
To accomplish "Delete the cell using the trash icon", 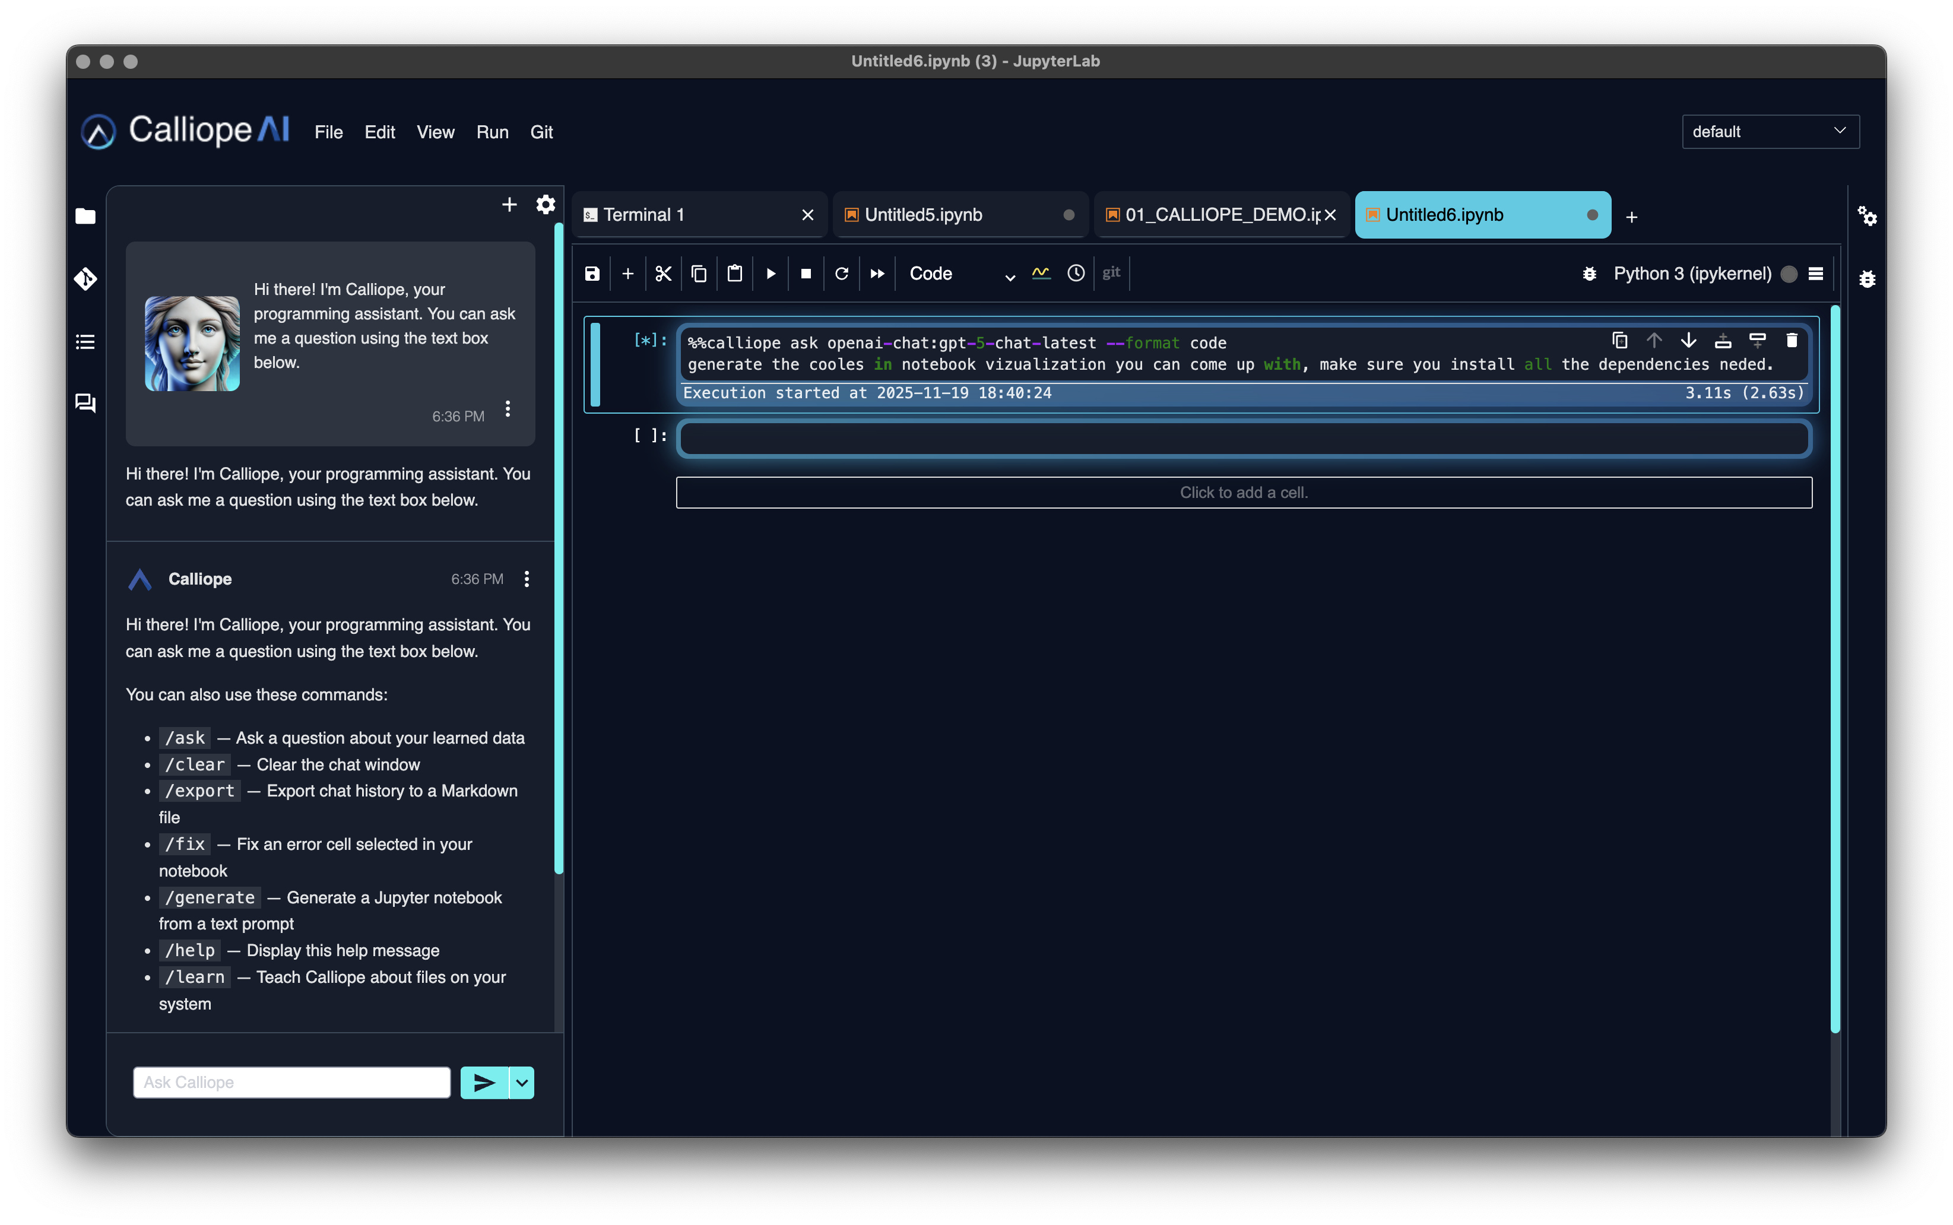I will coord(1792,340).
